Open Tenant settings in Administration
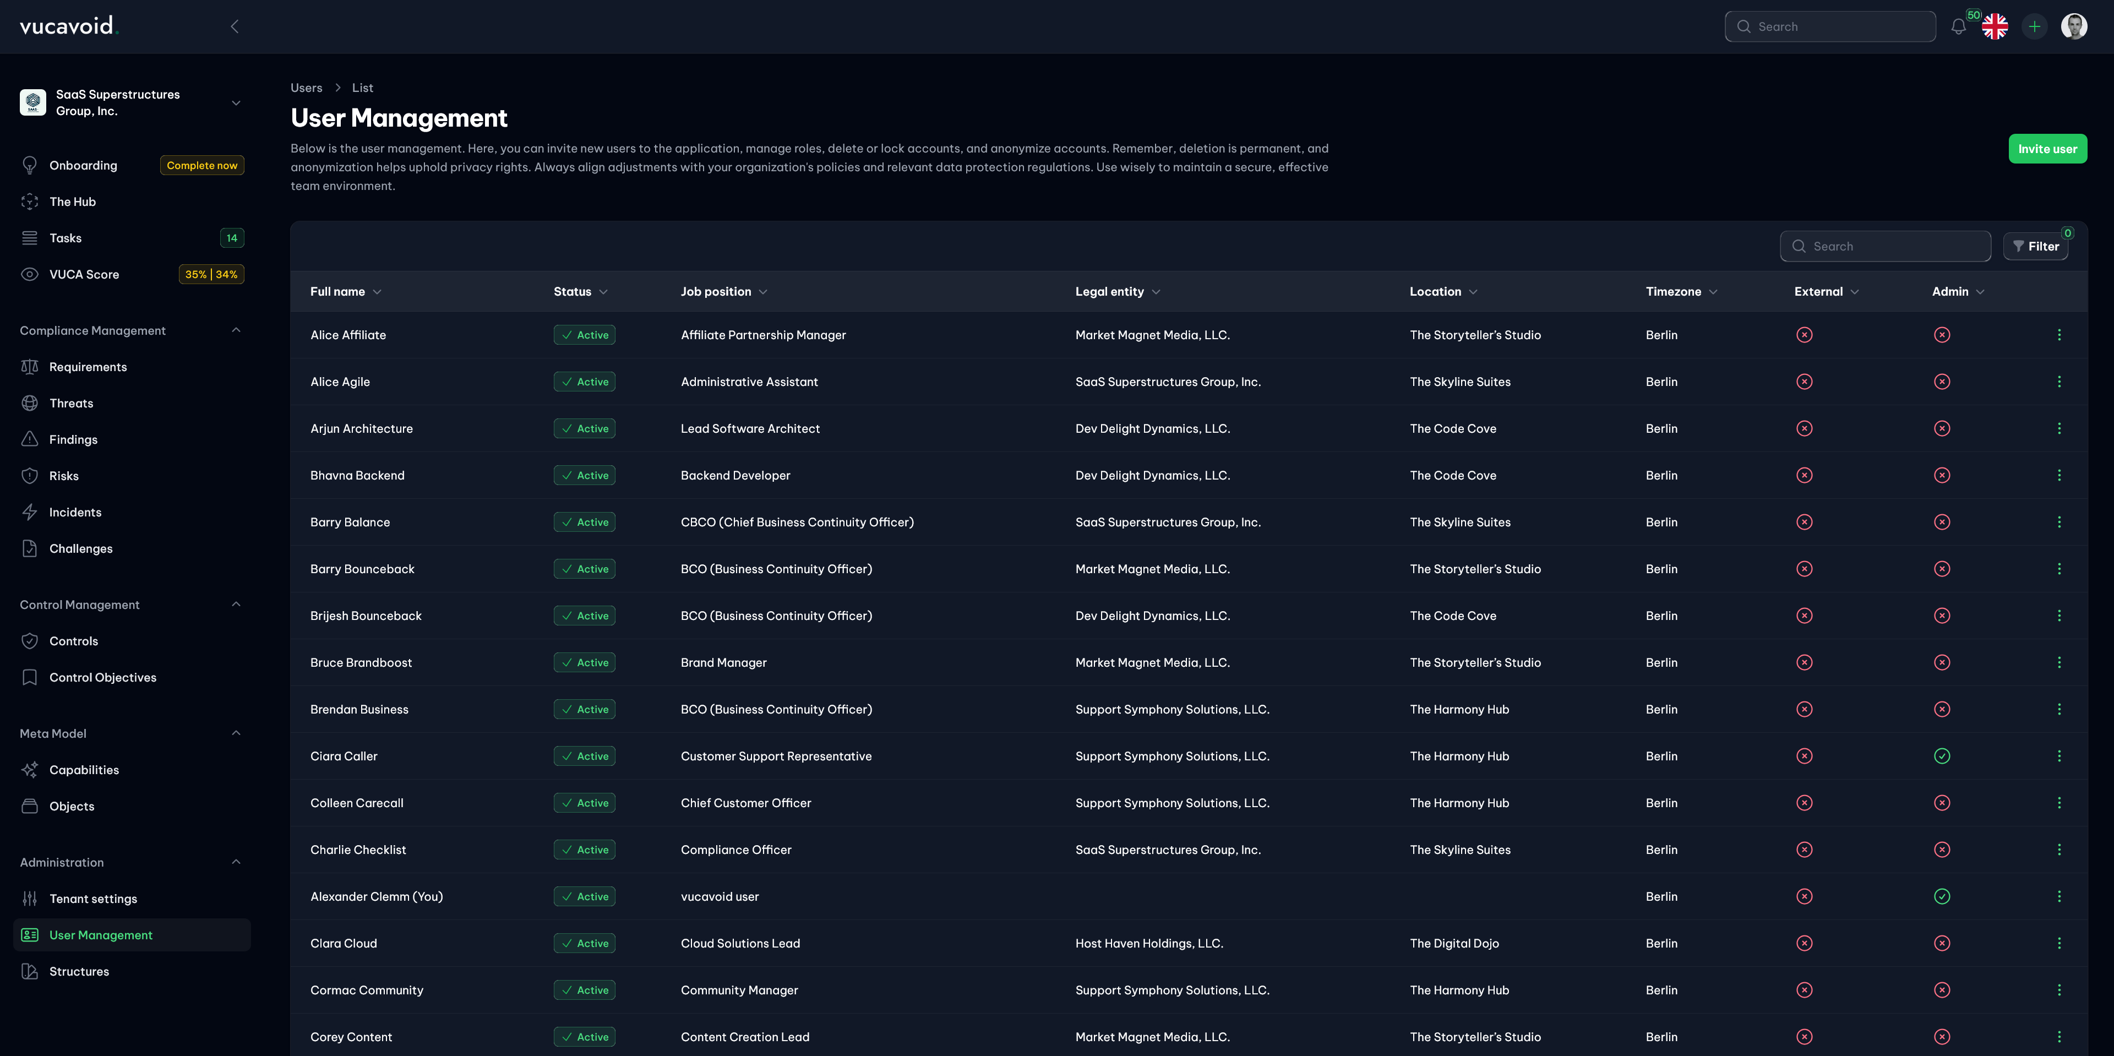 tap(94, 899)
